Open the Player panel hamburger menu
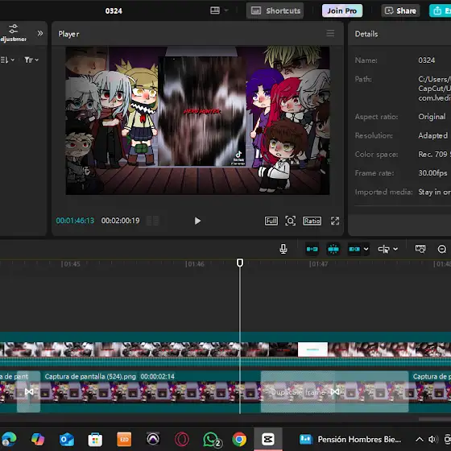This screenshot has height=451, width=451. 330,33
